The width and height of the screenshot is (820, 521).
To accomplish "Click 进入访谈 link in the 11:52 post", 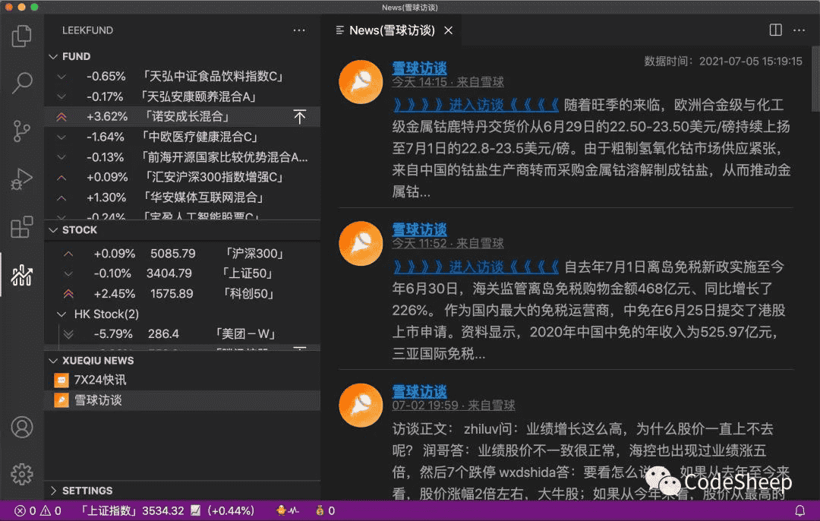I will coord(476,267).
